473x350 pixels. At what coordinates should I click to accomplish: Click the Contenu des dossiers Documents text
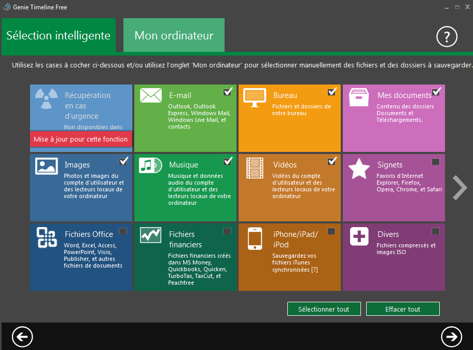[405, 113]
